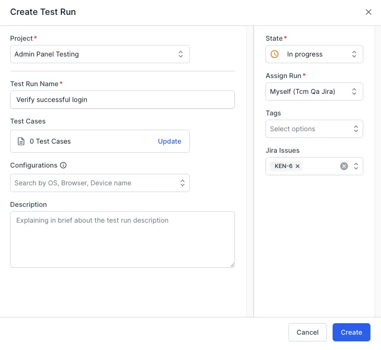Open the Configurations search dropdown
The width and height of the screenshot is (381, 350).
tap(100, 183)
